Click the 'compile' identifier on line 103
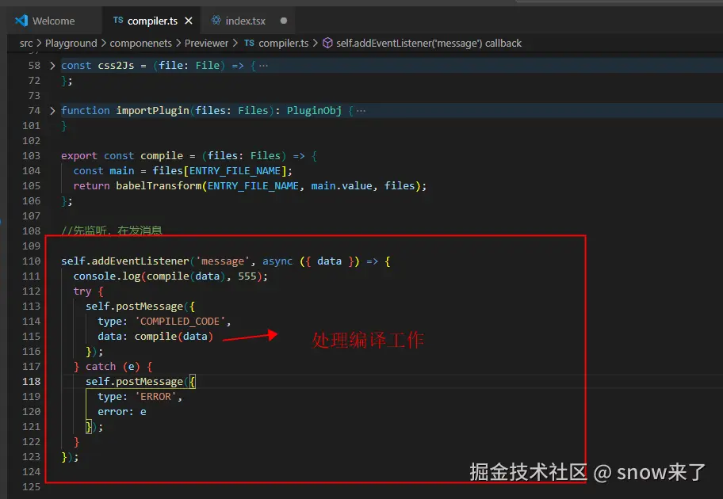 162,156
